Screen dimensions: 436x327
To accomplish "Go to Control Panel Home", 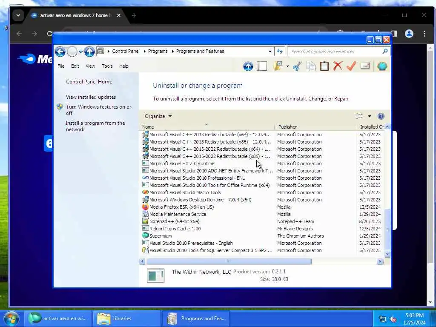I will coord(89,82).
